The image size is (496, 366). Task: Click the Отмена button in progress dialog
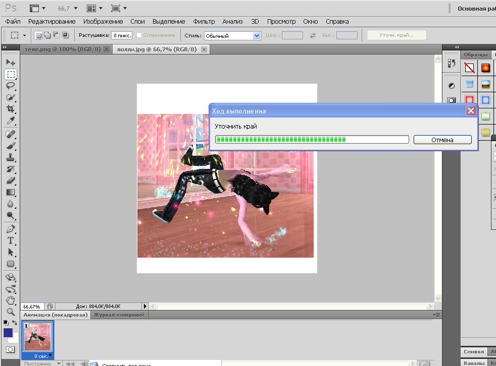coord(442,140)
